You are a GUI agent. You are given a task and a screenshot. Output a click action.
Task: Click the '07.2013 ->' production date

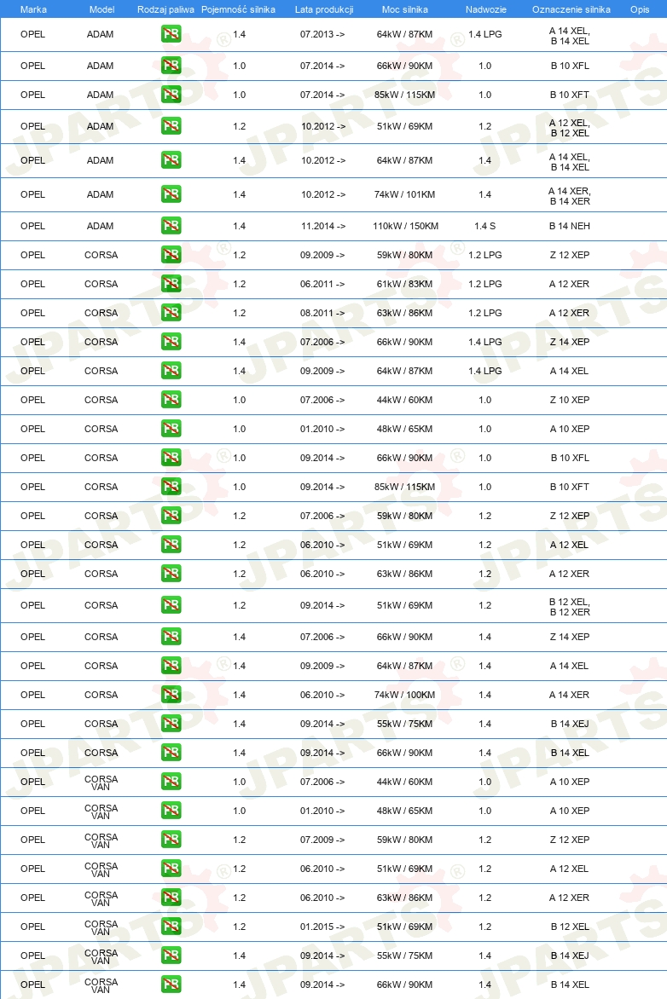click(322, 34)
